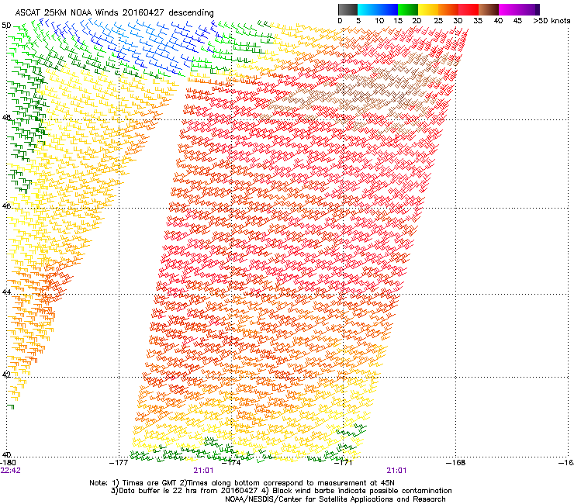Click the credit 'NOAA/NESDIS/Center for Satellite Applications and Research'
574x504 pixels.
point(335,499)
